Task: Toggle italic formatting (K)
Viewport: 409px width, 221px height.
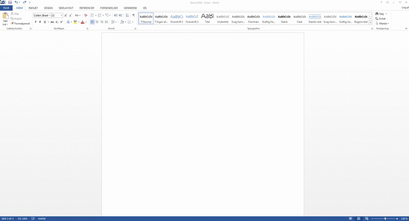Action: point(41,22)
